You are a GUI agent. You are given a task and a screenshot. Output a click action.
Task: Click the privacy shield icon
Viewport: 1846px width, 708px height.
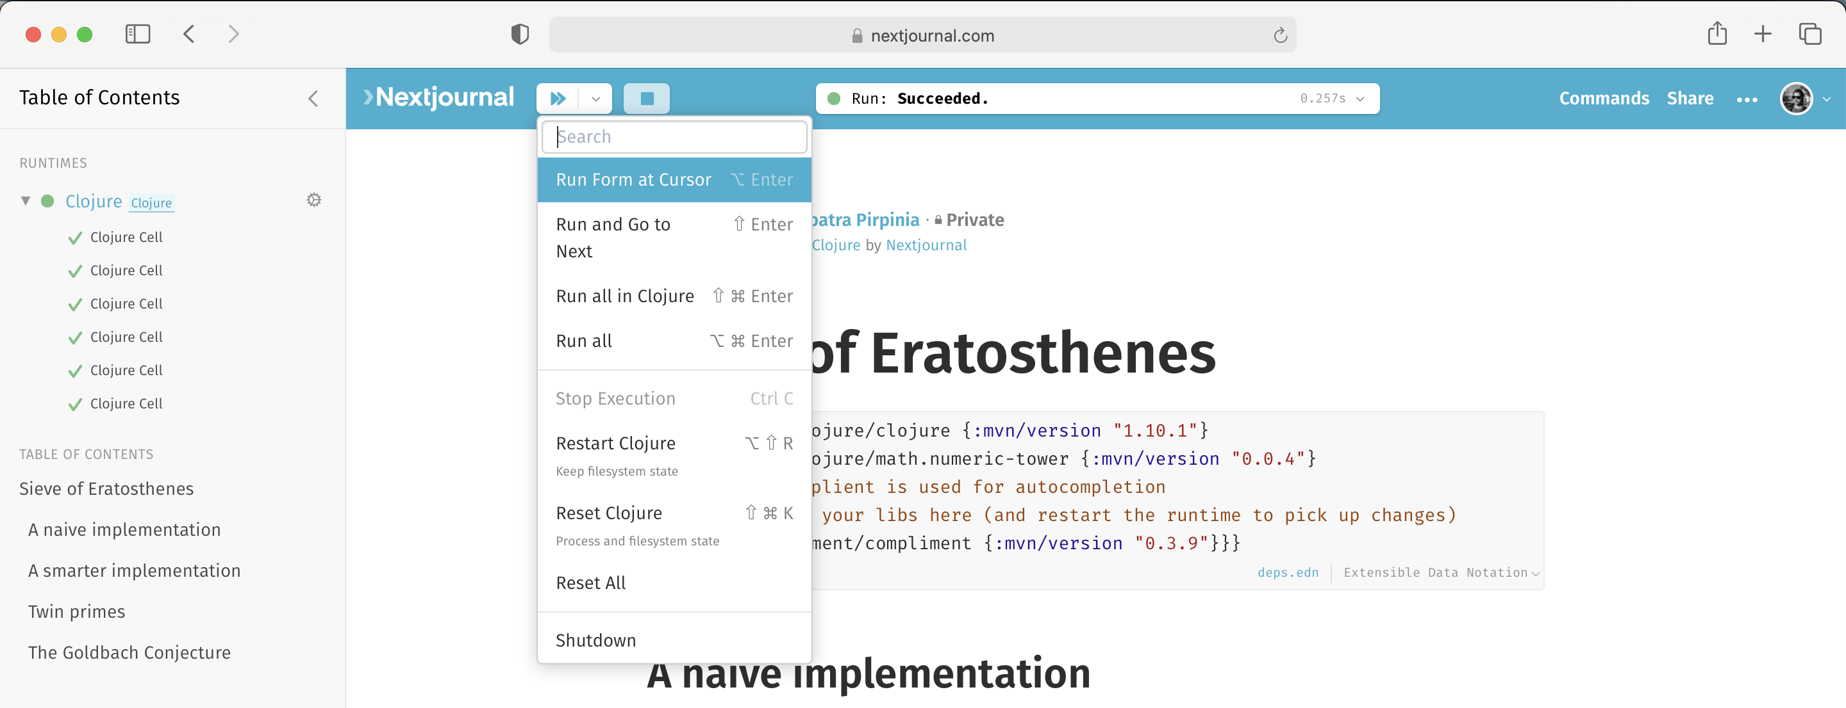(520, 35)
